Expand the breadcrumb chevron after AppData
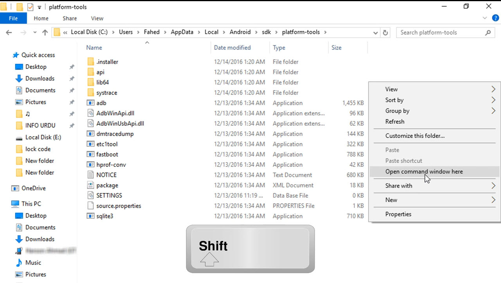 tap(199, 32)
